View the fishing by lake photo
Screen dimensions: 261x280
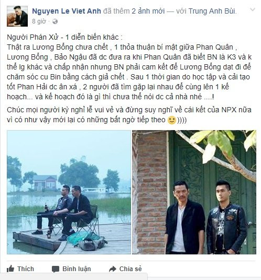coord(69,192)
